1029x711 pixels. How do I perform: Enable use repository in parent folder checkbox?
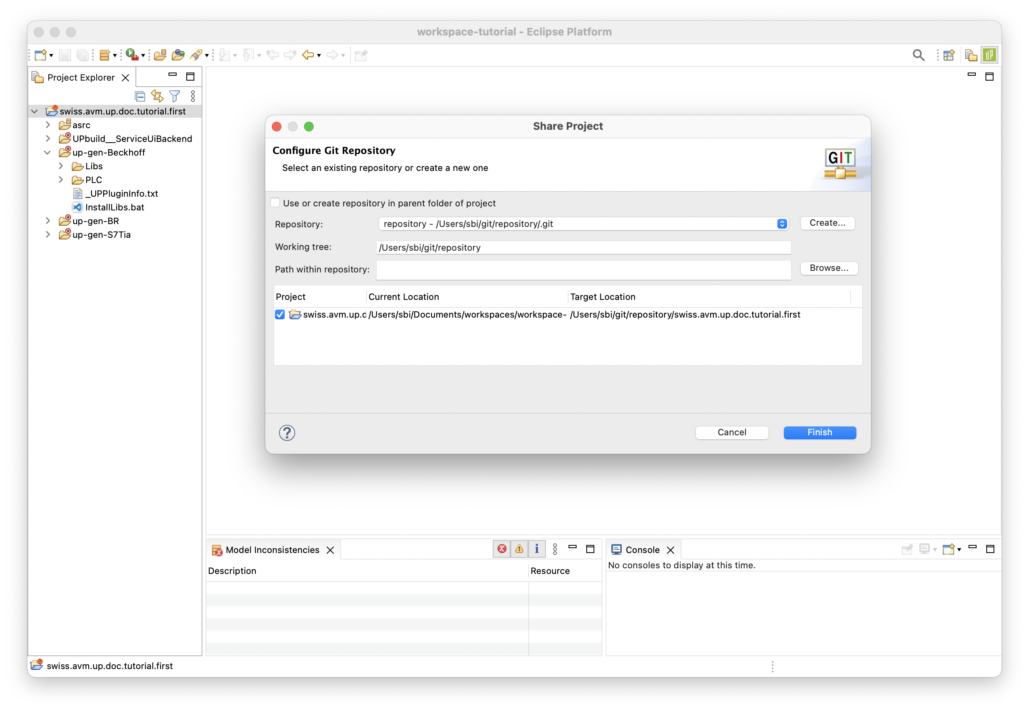pos(275,203)
